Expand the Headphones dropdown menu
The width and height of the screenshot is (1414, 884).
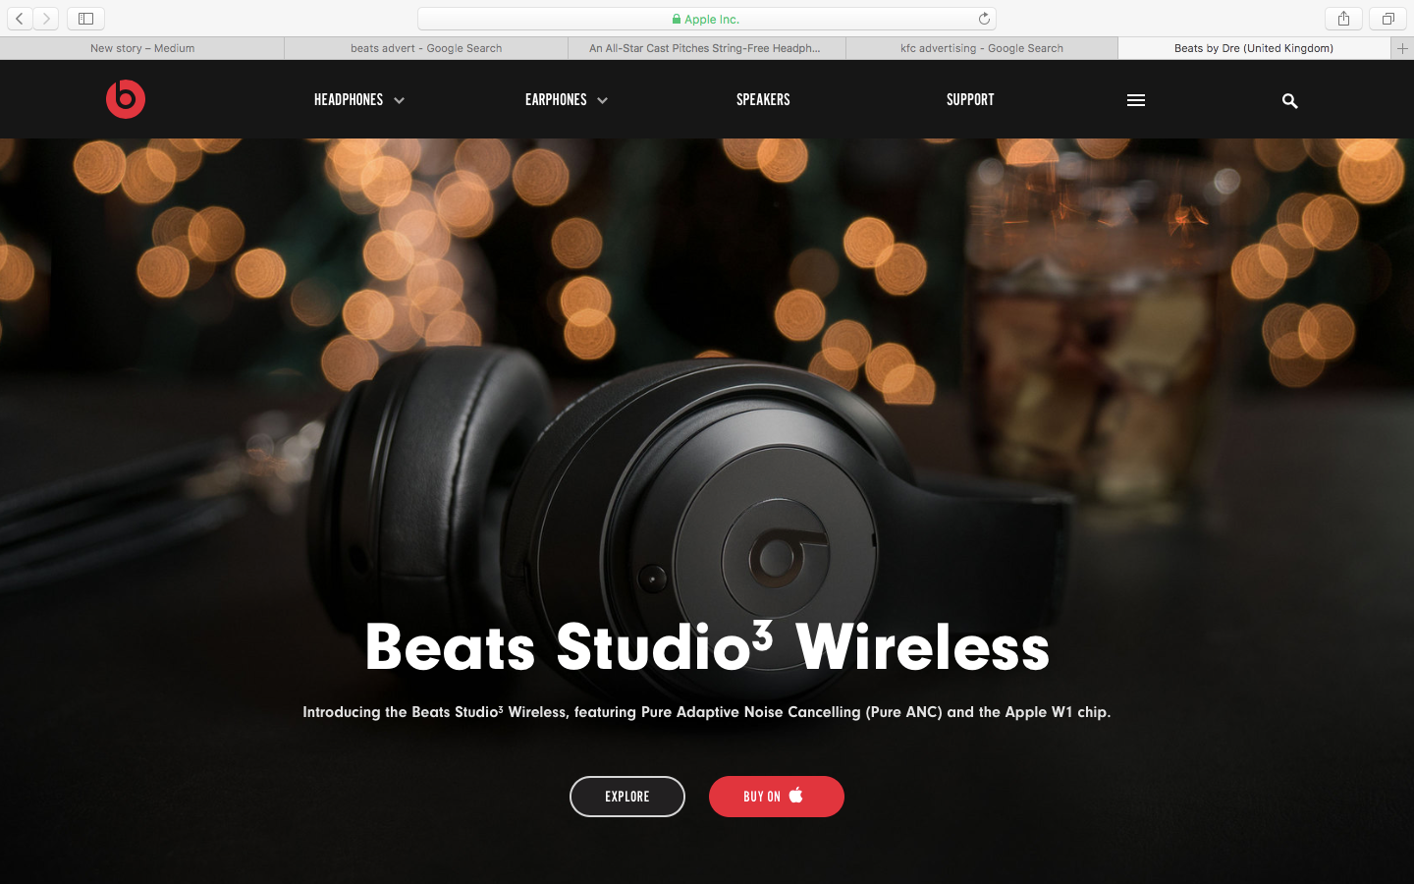(x=359, y=100)
